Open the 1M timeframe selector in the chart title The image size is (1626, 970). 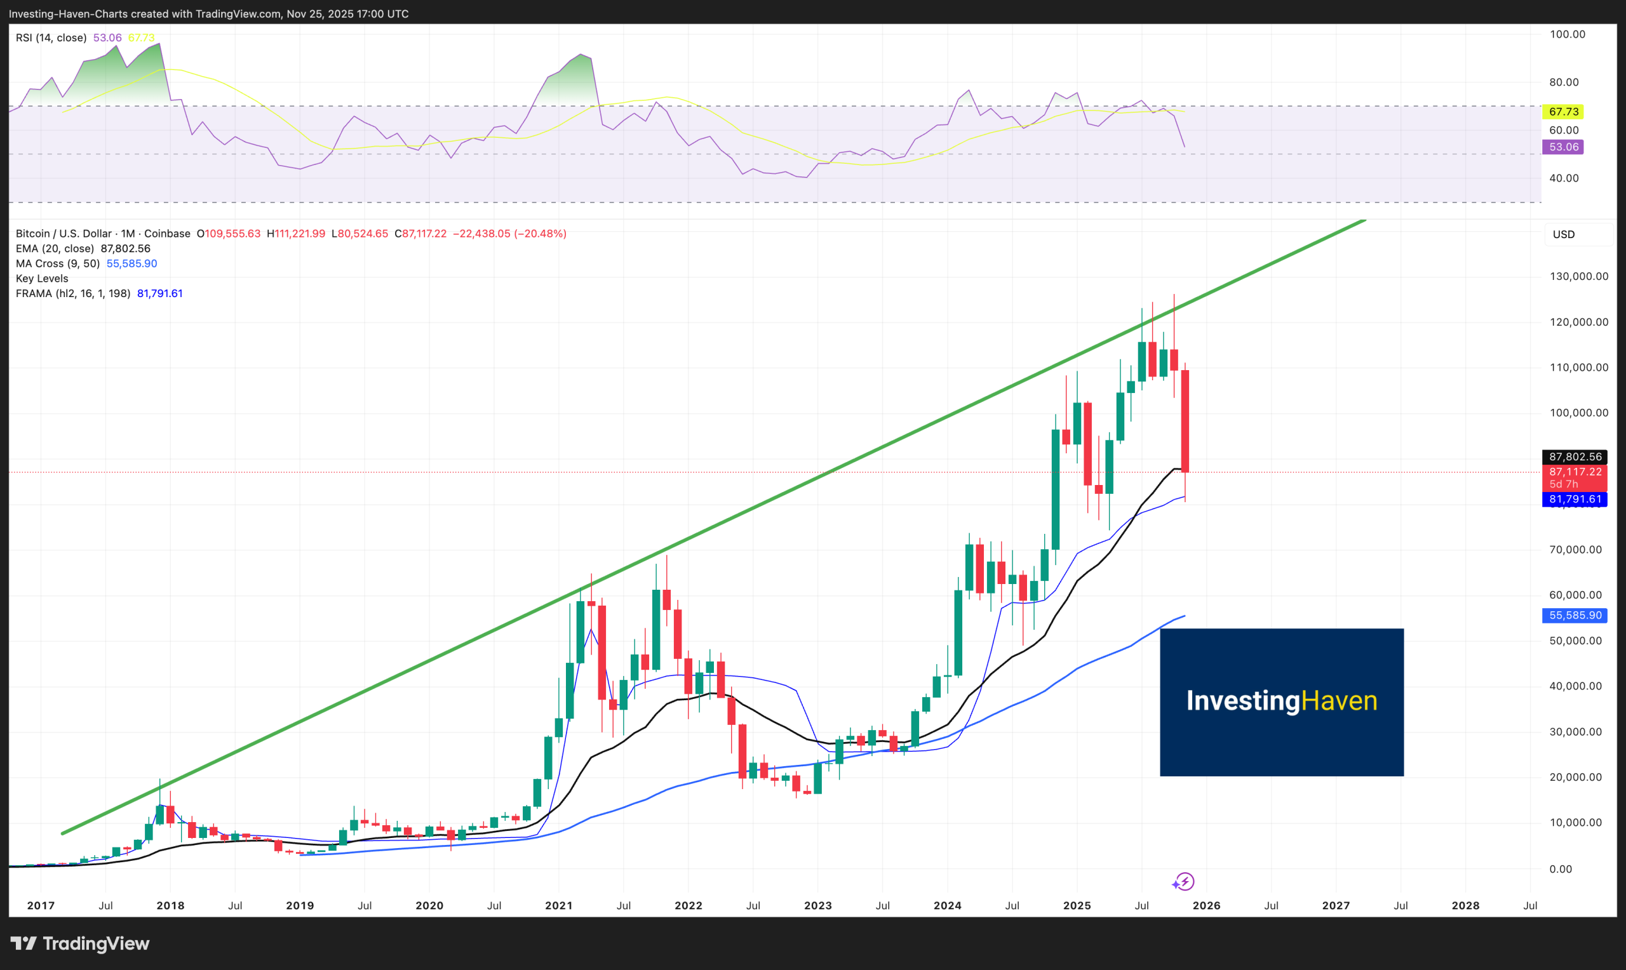(x=126, y=233)
